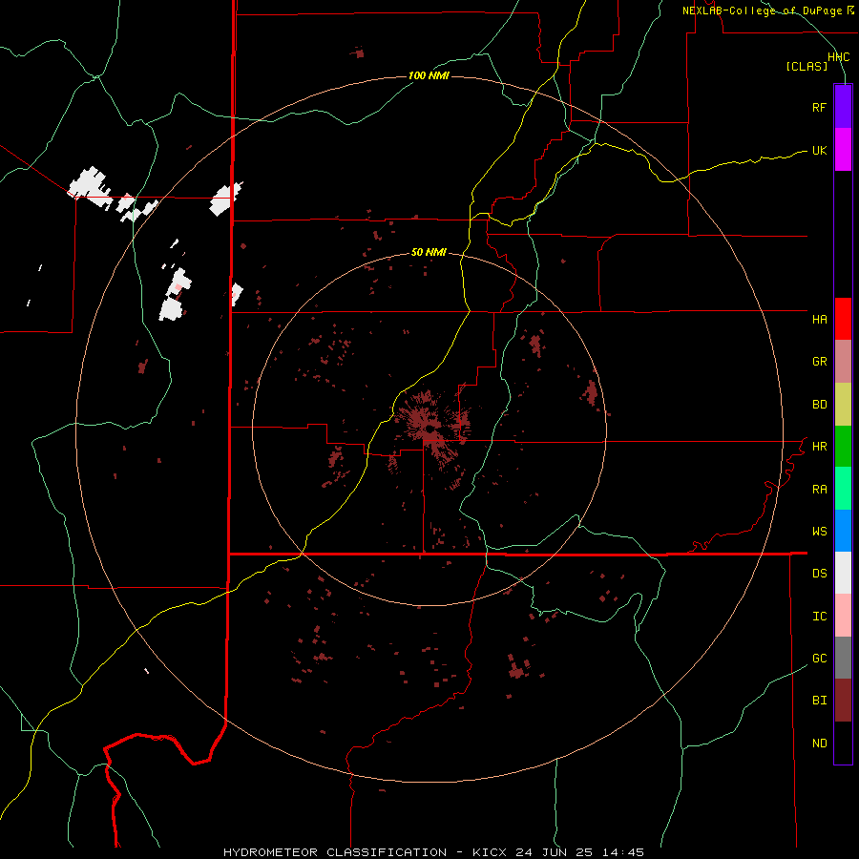Click the RF purple legend swatch

843,107
